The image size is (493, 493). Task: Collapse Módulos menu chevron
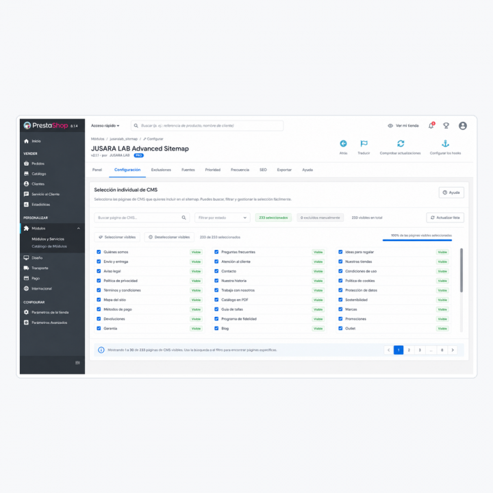pyautogui.click(x=79, y=228)
